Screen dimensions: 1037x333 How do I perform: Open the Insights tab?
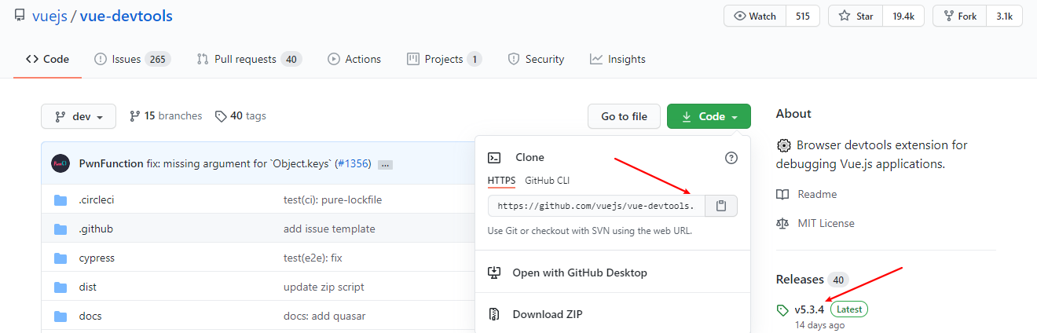coord(617,59)
